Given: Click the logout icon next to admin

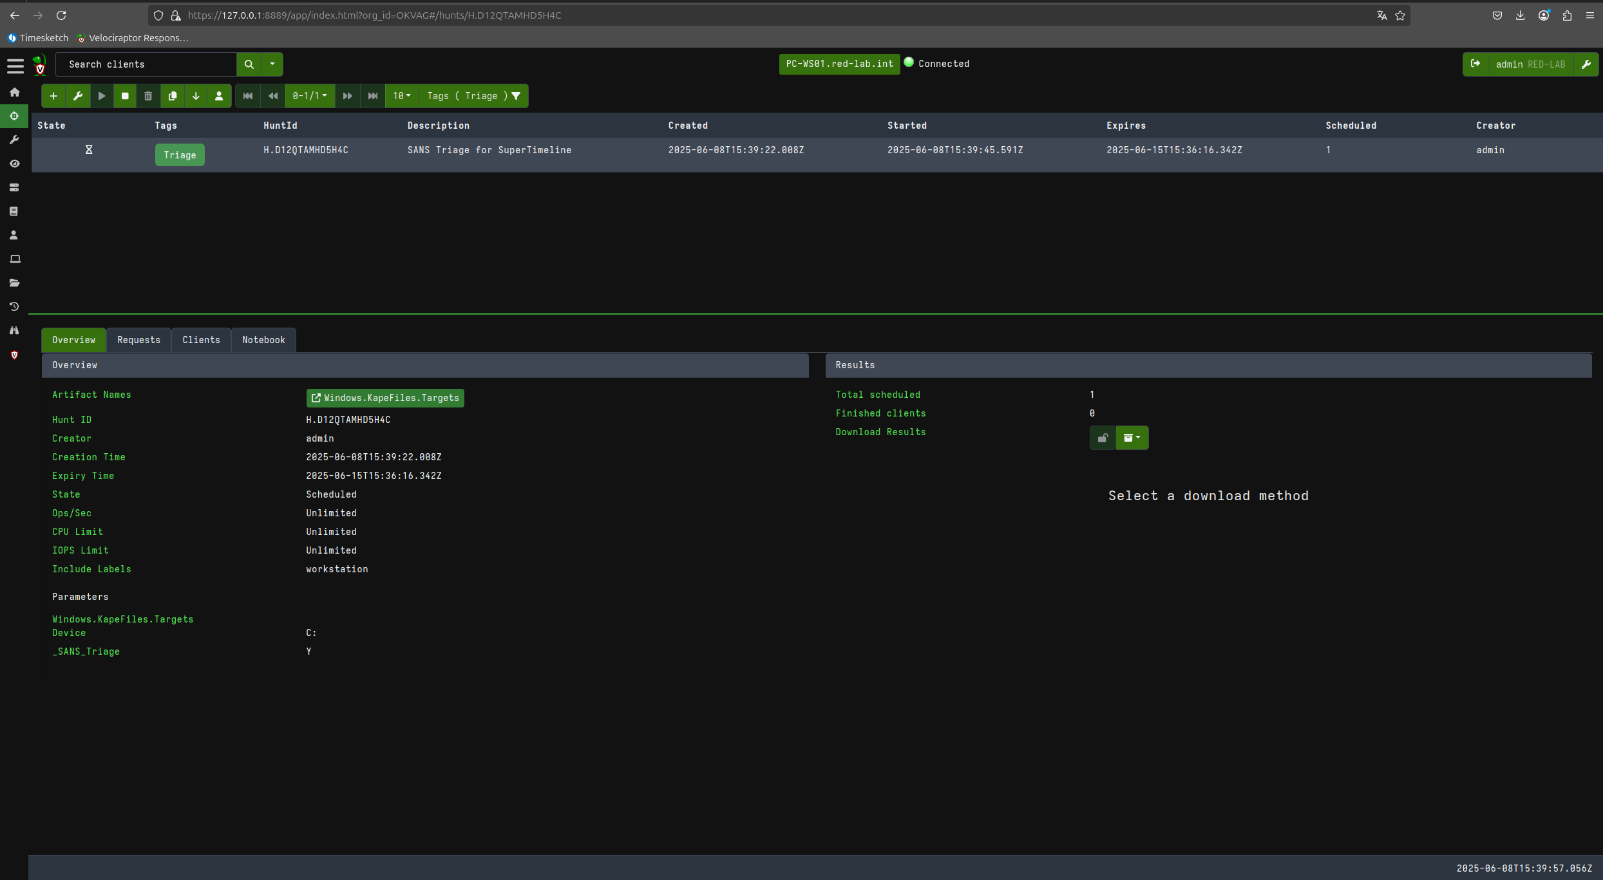Looking at the screenshot, I should pyautogui.click(x=1475, y=64).
